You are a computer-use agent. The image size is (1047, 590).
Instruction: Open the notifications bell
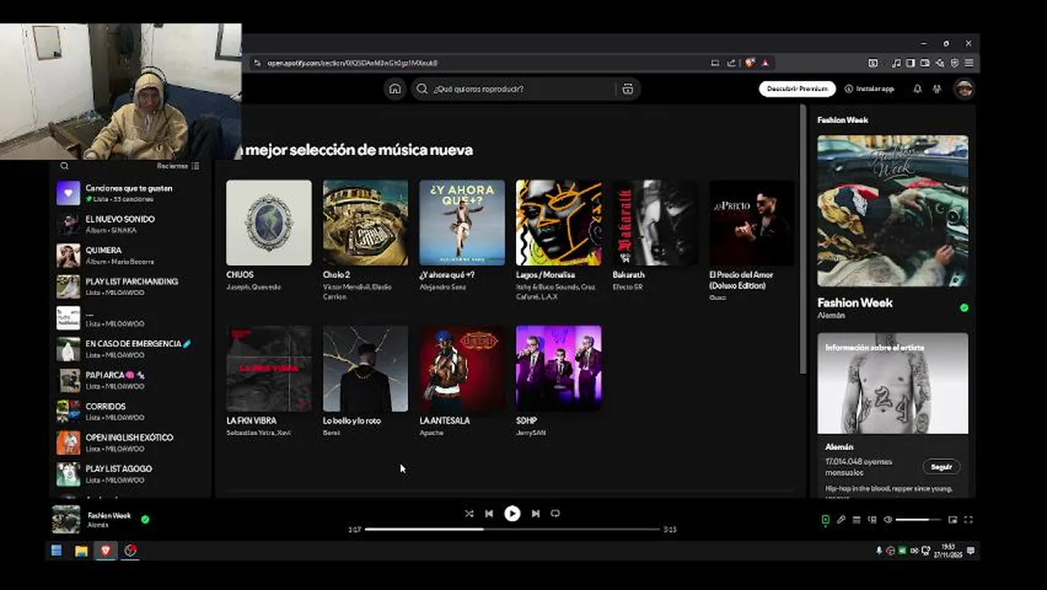[918, 88]
